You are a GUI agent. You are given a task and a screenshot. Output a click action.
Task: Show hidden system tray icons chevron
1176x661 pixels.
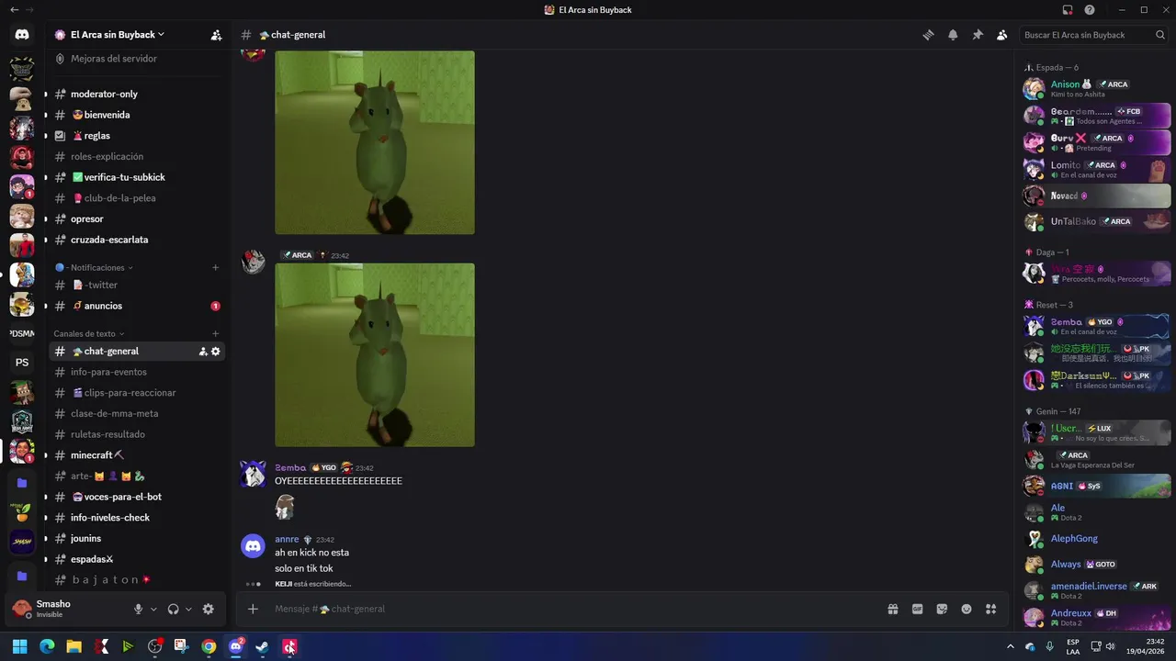(1011, 646)
